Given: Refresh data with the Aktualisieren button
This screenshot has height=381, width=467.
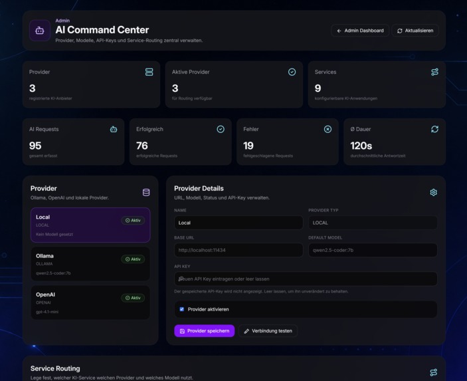Looking at the screenshot, I should point(415,31).
